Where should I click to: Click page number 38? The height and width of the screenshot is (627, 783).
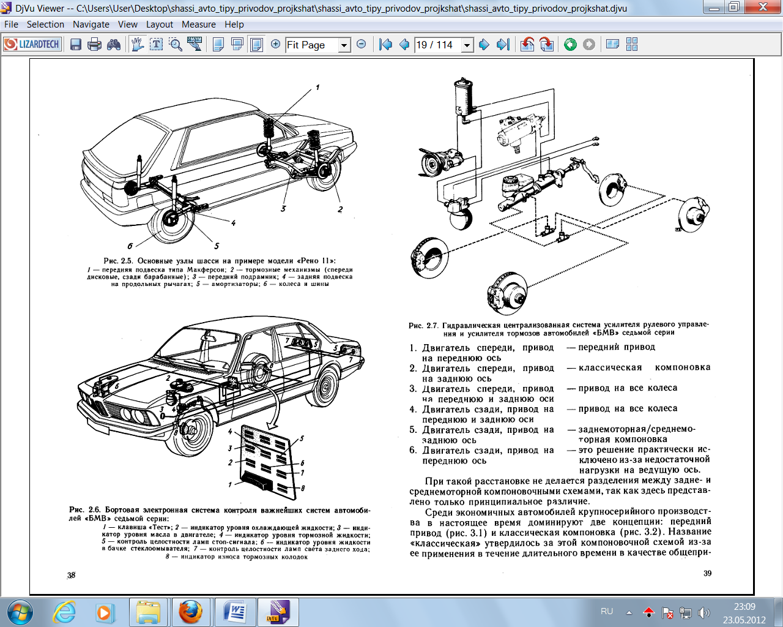(71, 575)
